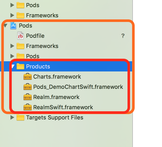This screenshot has height=147, width=162.
Task: Click the Products folder icon
Action: click(20, 66)
